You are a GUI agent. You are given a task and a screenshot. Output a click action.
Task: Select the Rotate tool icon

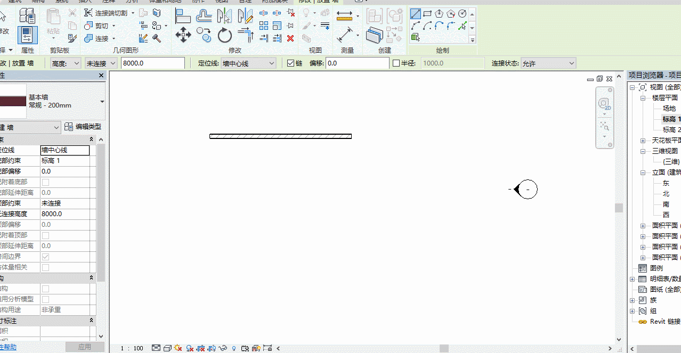224,36
